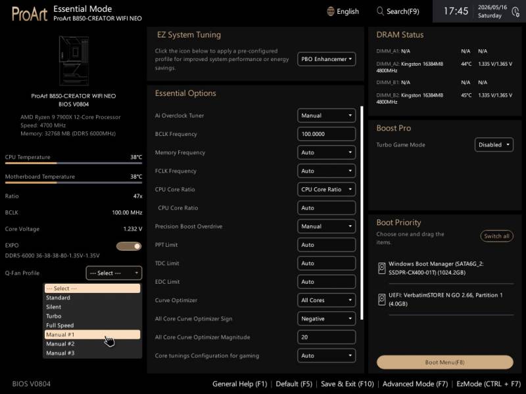The image size is (526, 394).
Task: Click Save & Exit (F10)
Action: (347, 384)
